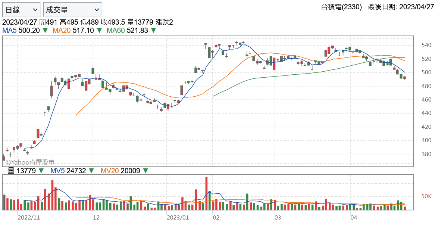Click green down arrow next to MA5 value

[x=45, y=31]
